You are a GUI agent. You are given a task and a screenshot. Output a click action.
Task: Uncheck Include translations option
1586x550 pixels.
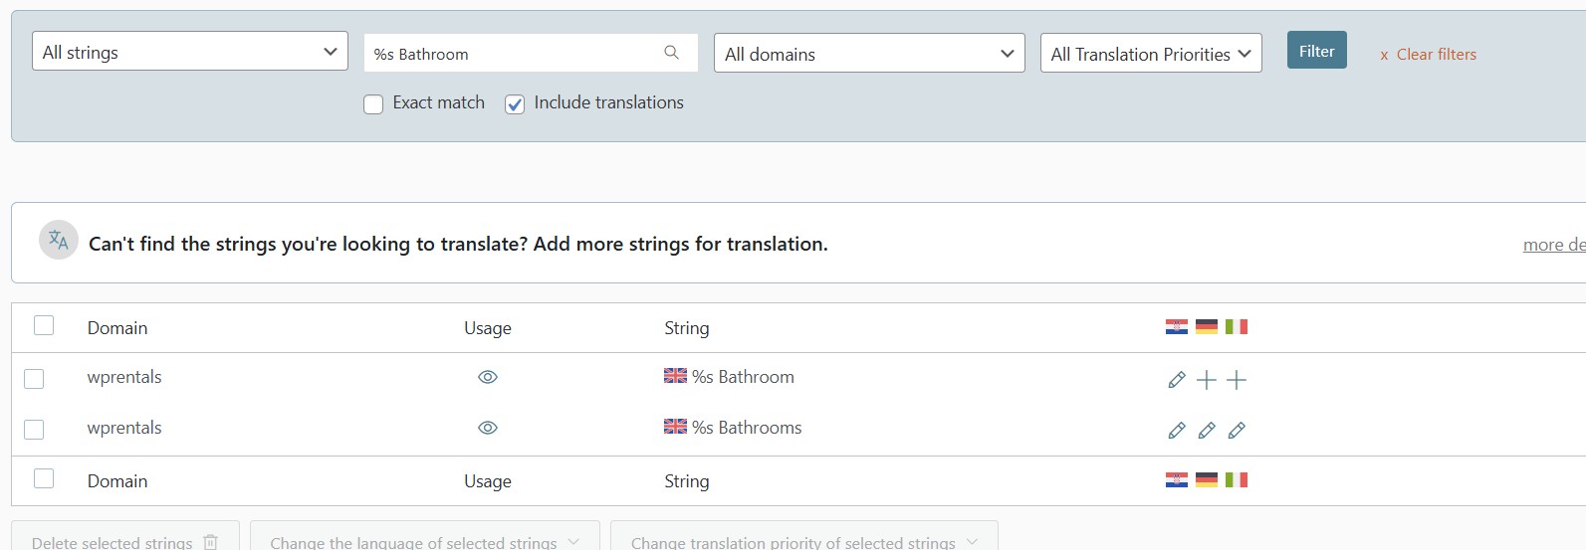[515, 104]
